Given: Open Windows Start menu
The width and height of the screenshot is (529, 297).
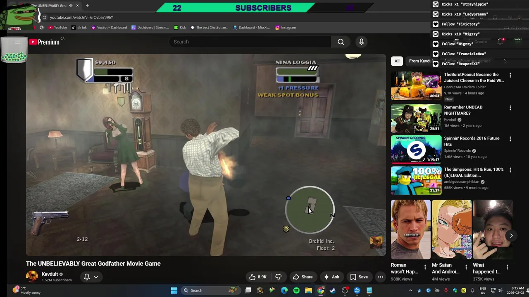Looking at the screenshot, I should pos(174,290).
